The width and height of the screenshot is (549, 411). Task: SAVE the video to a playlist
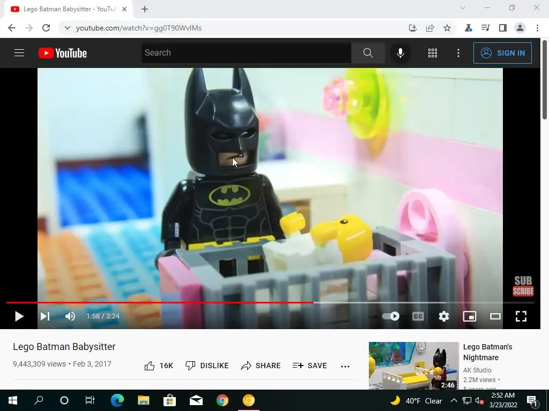coord(310,366)
